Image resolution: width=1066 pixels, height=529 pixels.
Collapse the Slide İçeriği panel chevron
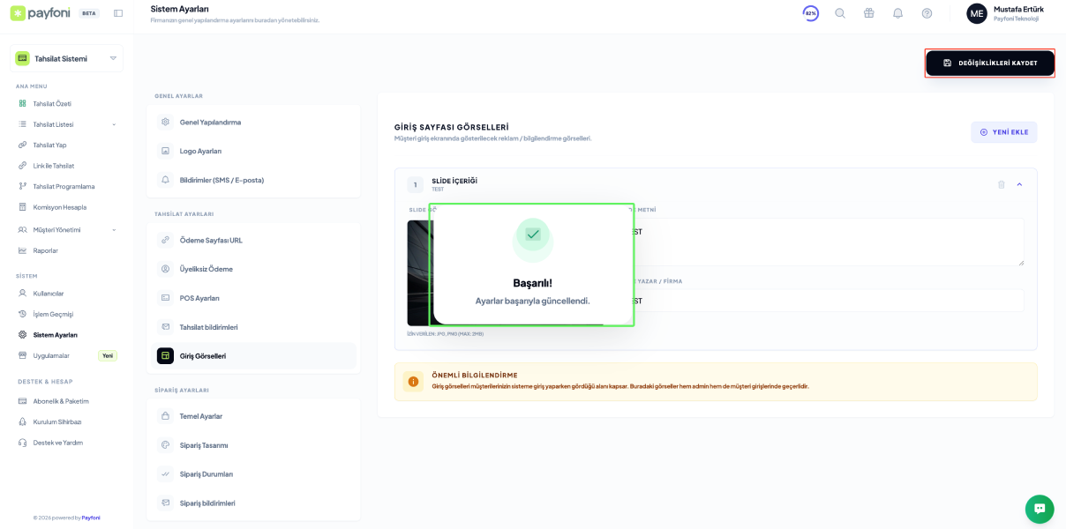(1019, 184)
